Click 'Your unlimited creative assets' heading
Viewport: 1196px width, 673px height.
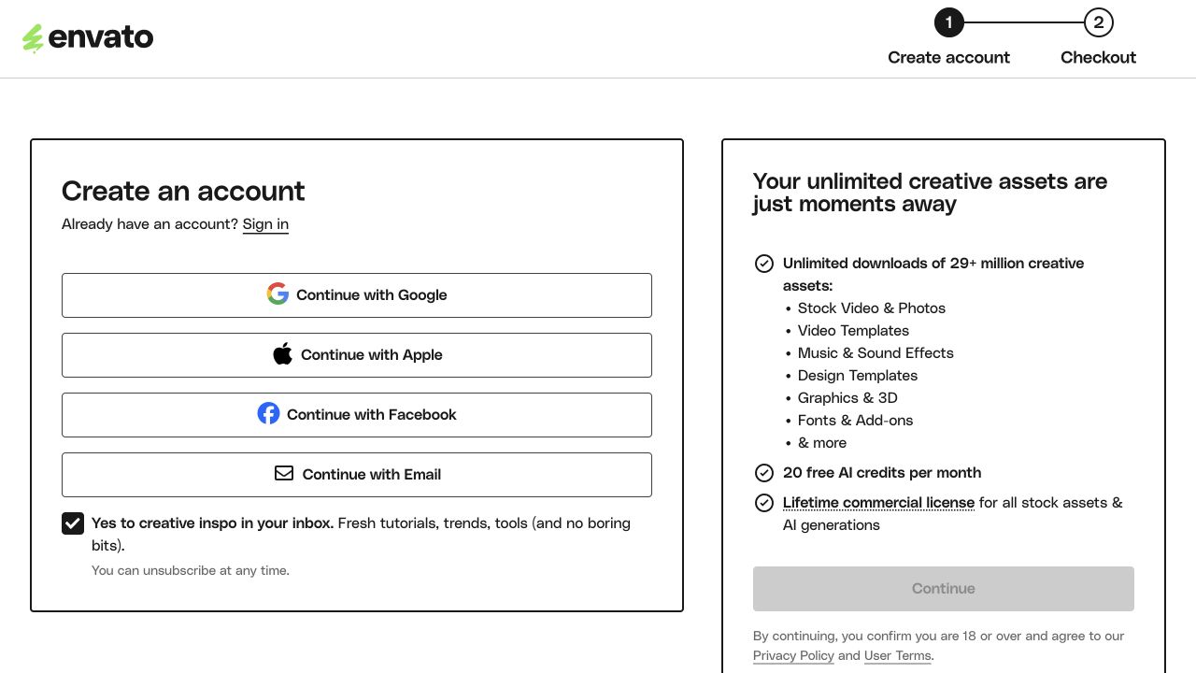point(930,193)
